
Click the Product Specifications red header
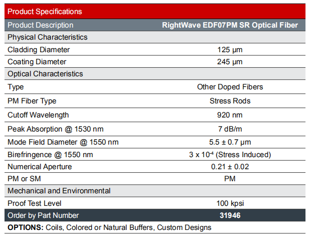coord(45,11)
